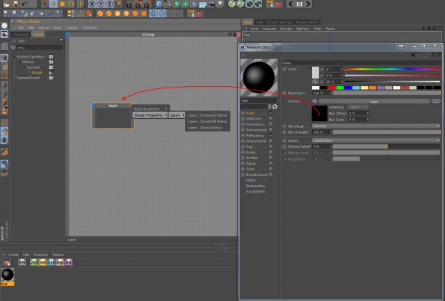Open the Calculate menu in XPresso Editor

coord(89,28)
